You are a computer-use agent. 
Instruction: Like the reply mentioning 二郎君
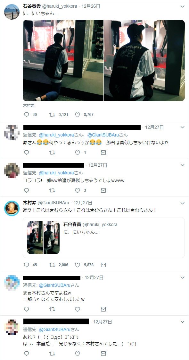tap(78, 152)
